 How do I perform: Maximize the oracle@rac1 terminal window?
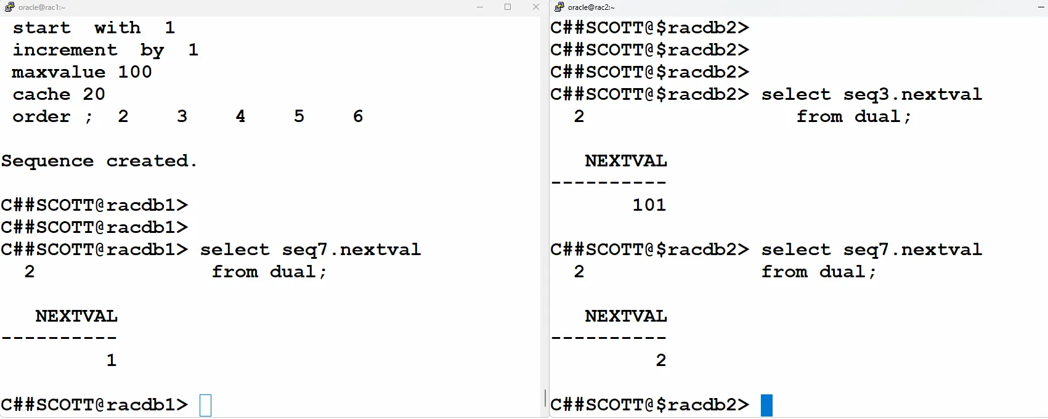[x=508, y=7]
